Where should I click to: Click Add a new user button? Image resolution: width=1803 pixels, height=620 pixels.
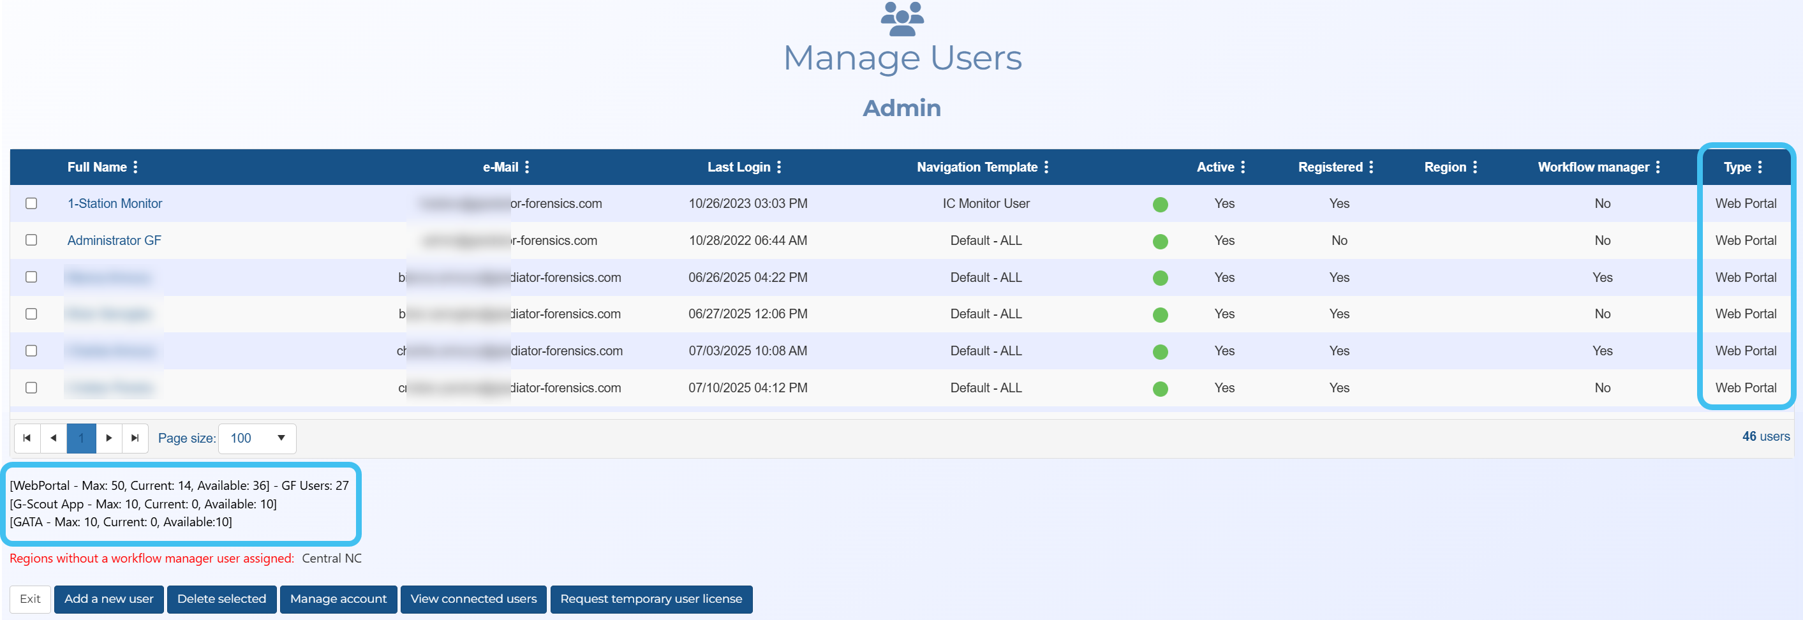108,599
